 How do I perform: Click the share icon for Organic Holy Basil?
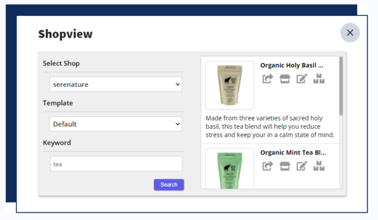268,78
